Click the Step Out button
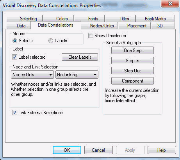This screenshot has width=180, height=160. [x=132, y=71]
